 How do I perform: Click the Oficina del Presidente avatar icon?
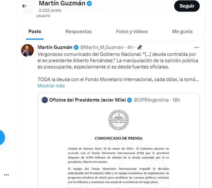click(x=45, y=100)
